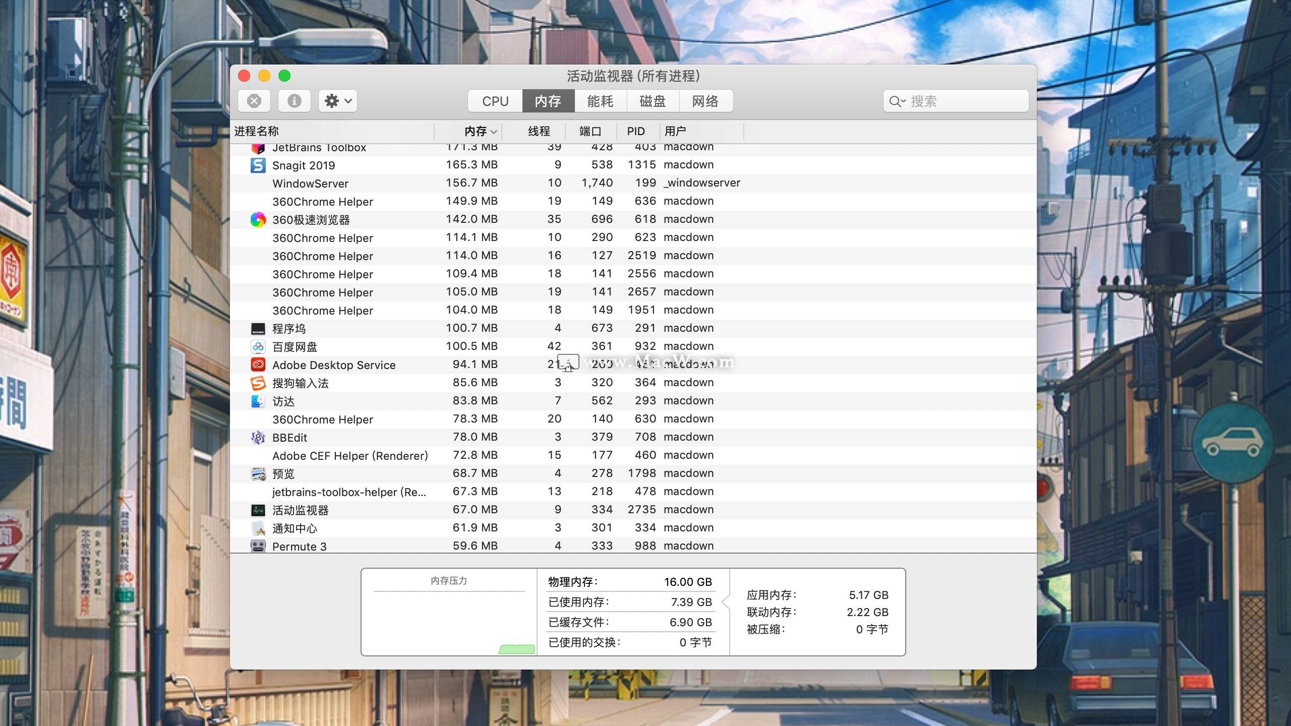Click the 搜狗输入法 icon
The width and height of the screenshot is (1291, 726).
[258, 383]
